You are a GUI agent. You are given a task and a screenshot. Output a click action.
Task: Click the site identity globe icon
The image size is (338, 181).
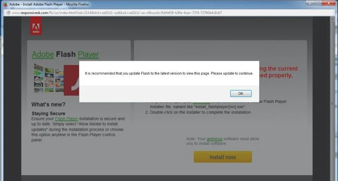pos(8,13)
